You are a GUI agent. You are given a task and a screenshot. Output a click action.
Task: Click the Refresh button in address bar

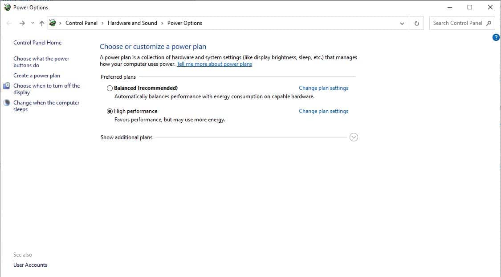[x=416, y=23]
